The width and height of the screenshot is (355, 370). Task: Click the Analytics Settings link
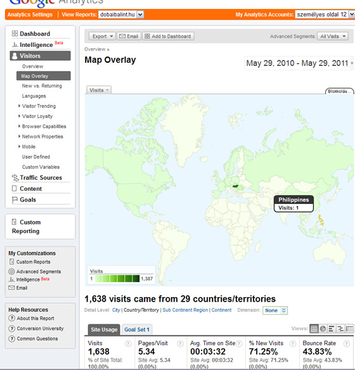[x=30, y=15]
